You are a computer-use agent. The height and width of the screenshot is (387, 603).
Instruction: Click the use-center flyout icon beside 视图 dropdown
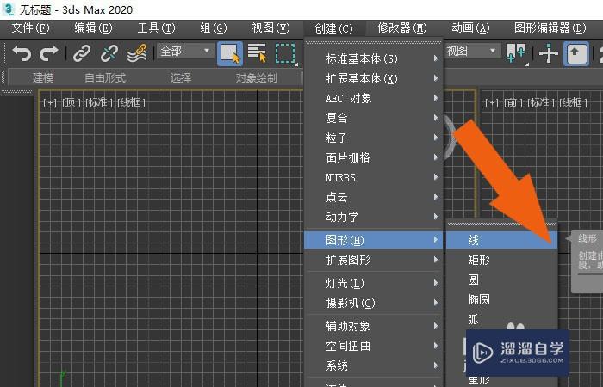click(x=517, y=53)
